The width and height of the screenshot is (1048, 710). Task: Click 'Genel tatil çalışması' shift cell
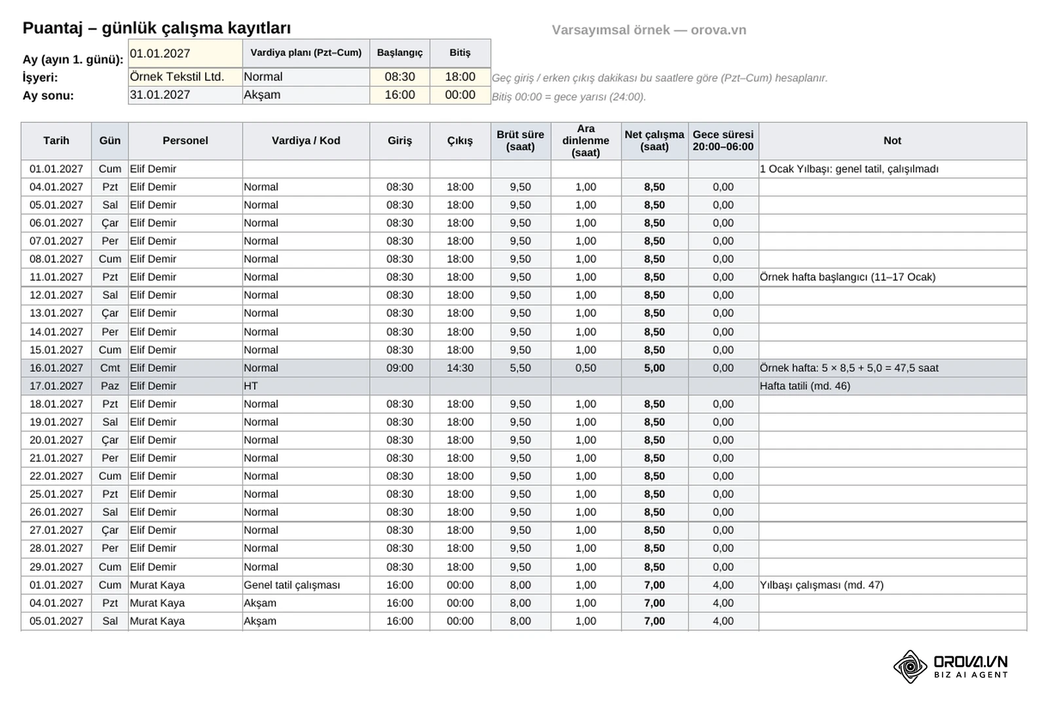(x=306, y=585)
